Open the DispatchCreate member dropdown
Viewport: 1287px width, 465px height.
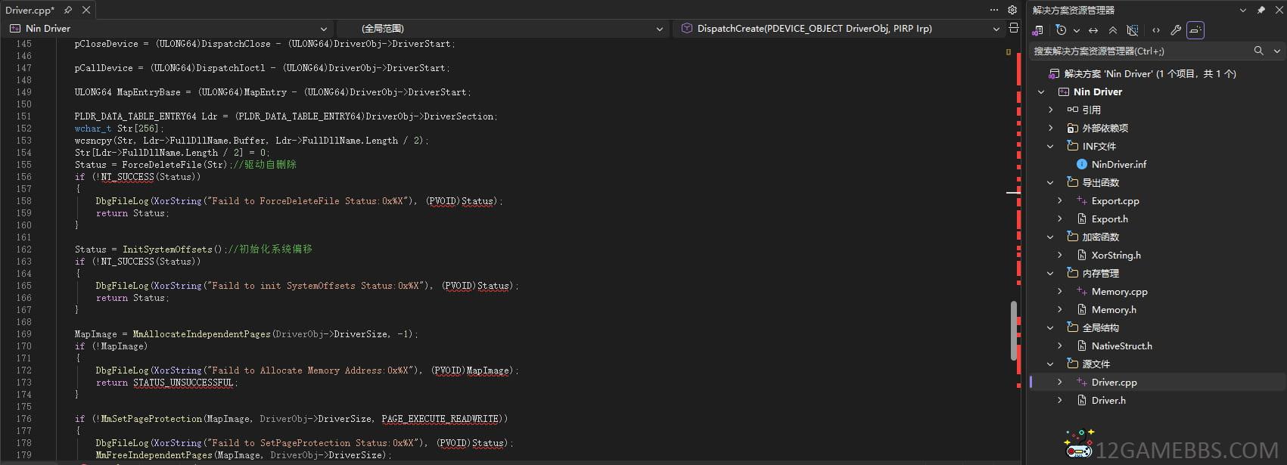click(838, 29)
